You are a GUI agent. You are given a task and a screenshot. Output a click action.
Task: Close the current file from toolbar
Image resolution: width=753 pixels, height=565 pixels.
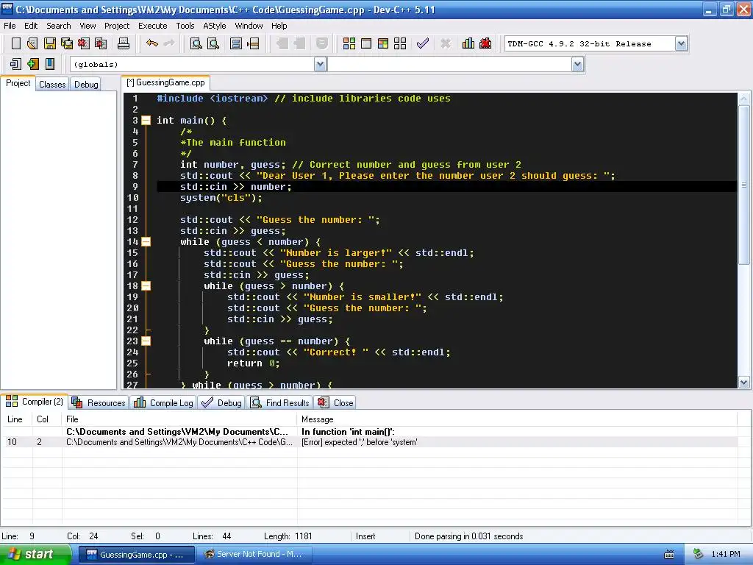pyautogui.click(x=84, y=43)
